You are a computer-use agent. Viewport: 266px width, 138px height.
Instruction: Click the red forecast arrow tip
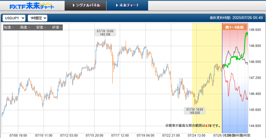[x=247, y=98]
